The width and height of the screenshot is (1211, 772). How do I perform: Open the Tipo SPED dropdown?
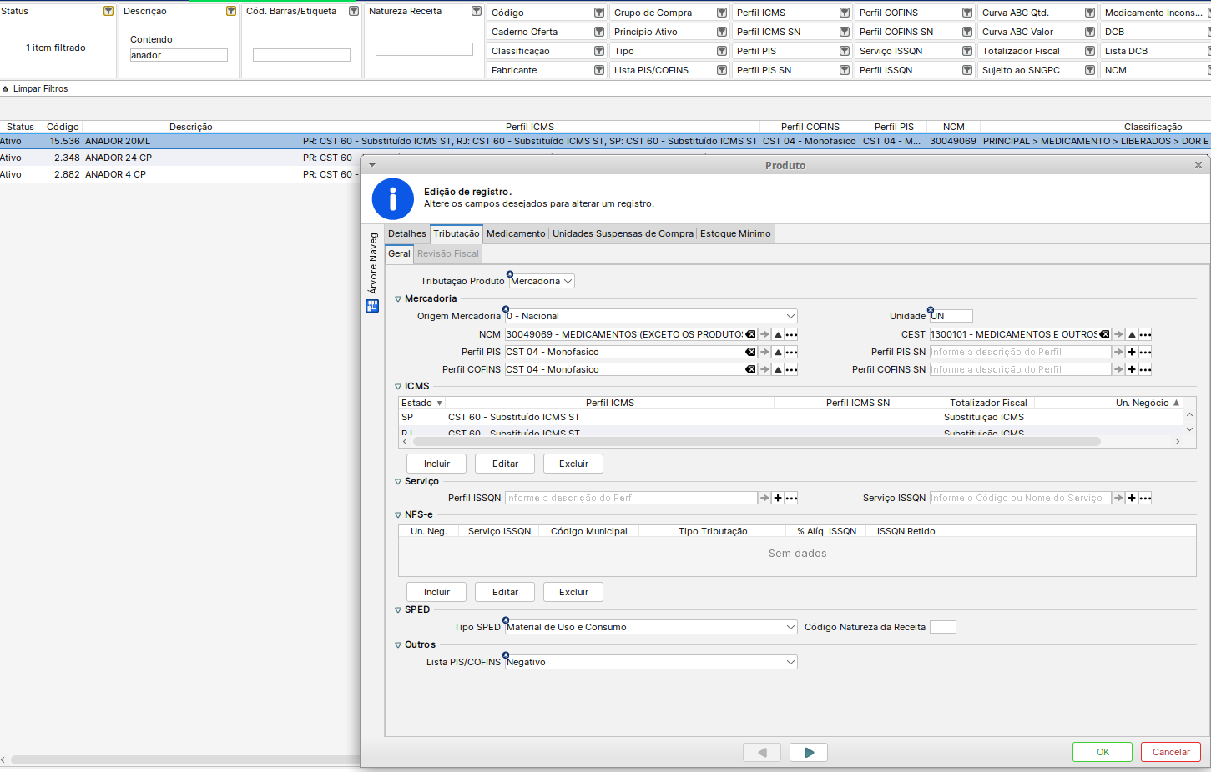790,627
